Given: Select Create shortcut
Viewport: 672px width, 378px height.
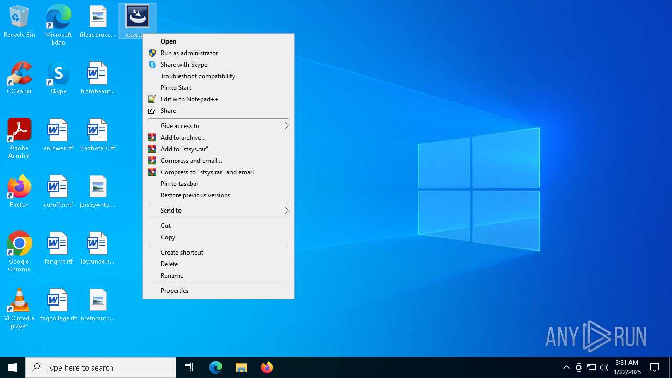Looking at the screenshot, I should click(x=218, y=253).
